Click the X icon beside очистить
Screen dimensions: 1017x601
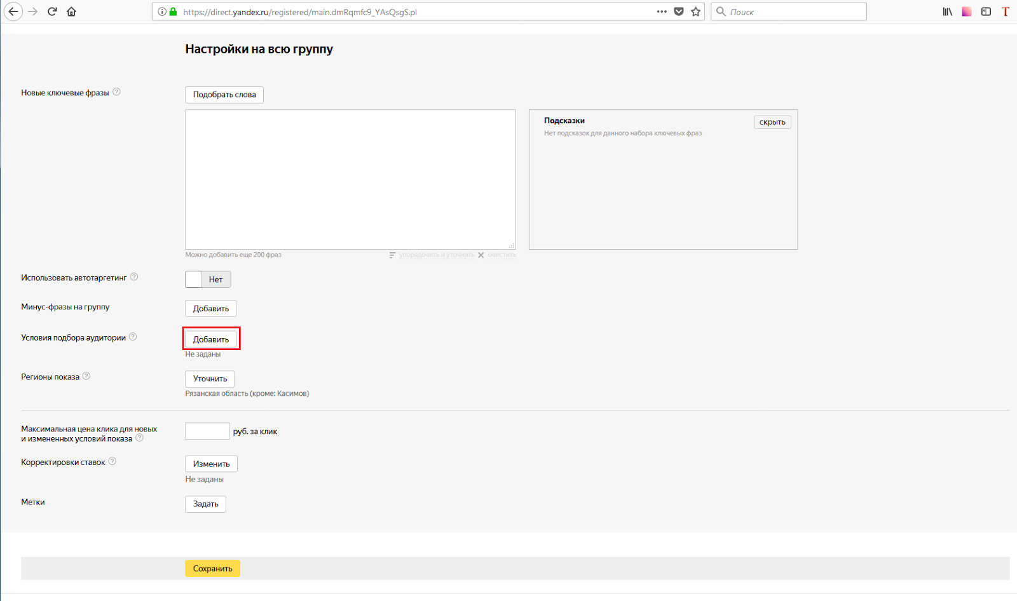tap(481, 255)
